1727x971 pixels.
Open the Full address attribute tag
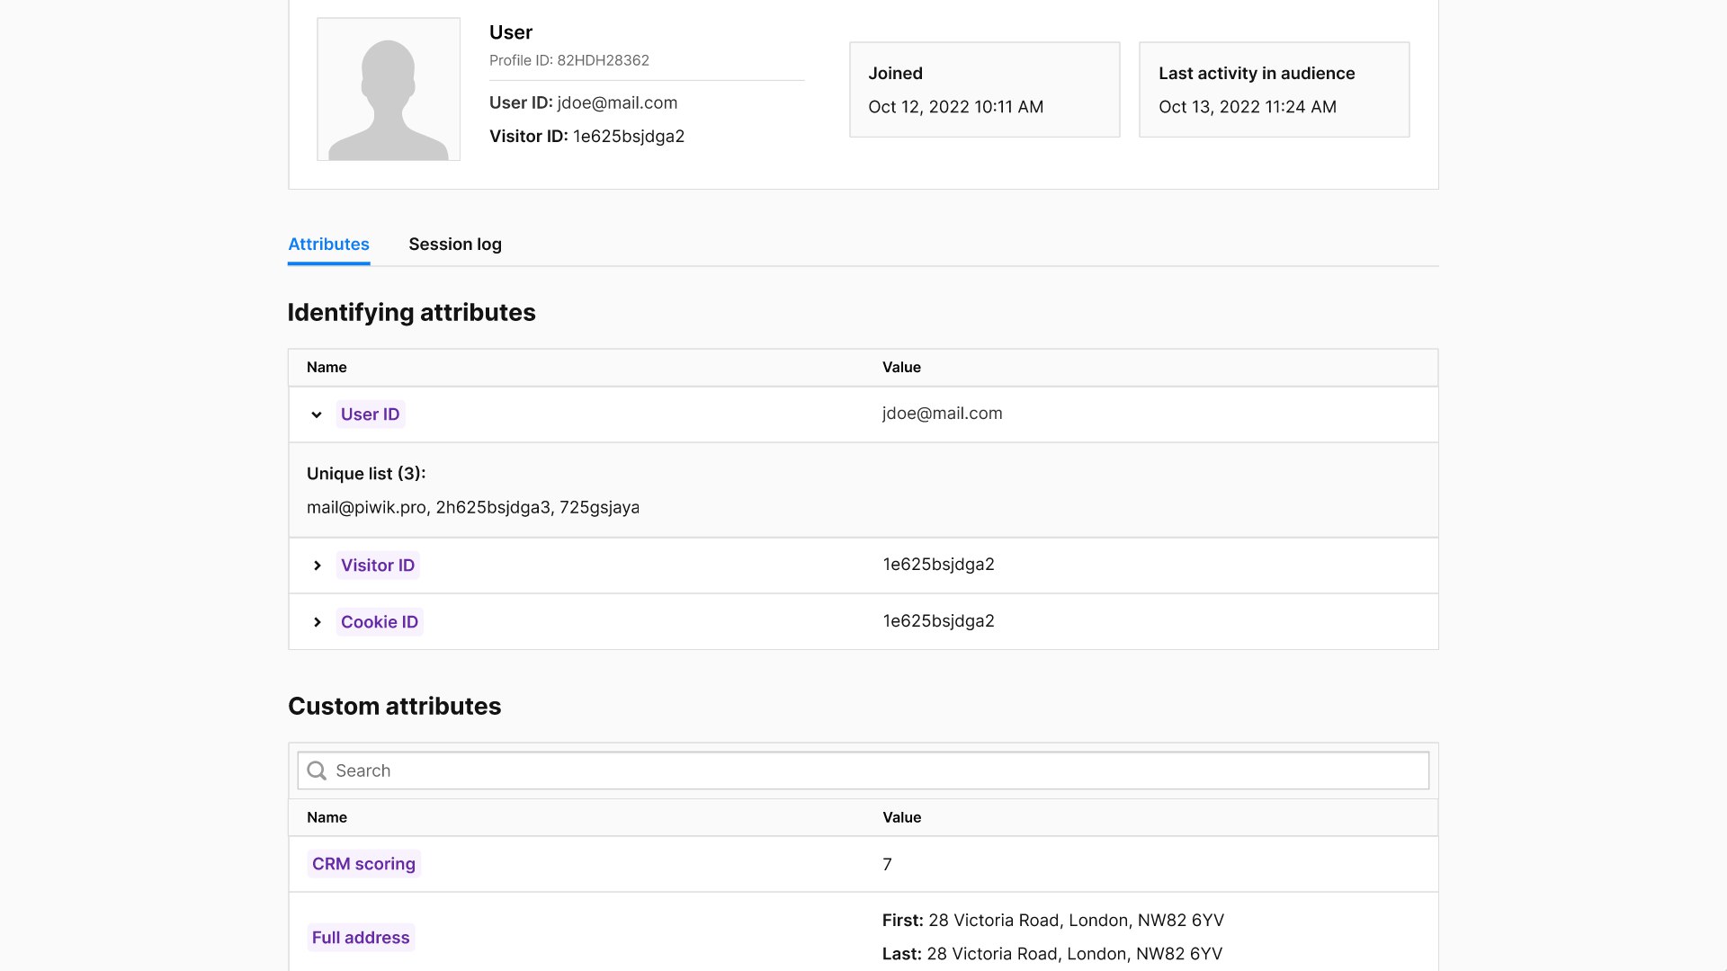[x=360, y=938]
